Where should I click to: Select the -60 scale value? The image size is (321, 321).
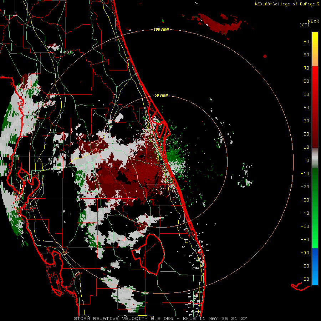[305, 240]
